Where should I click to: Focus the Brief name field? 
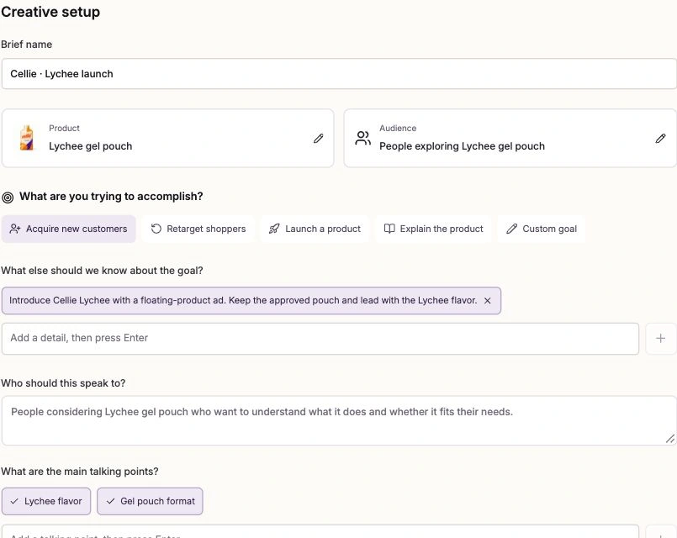tap(339, 74)
